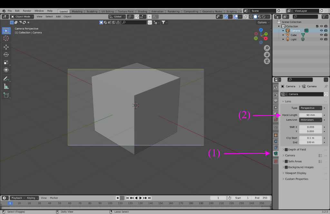Click the Options button in viewport header

pos(263,23)
